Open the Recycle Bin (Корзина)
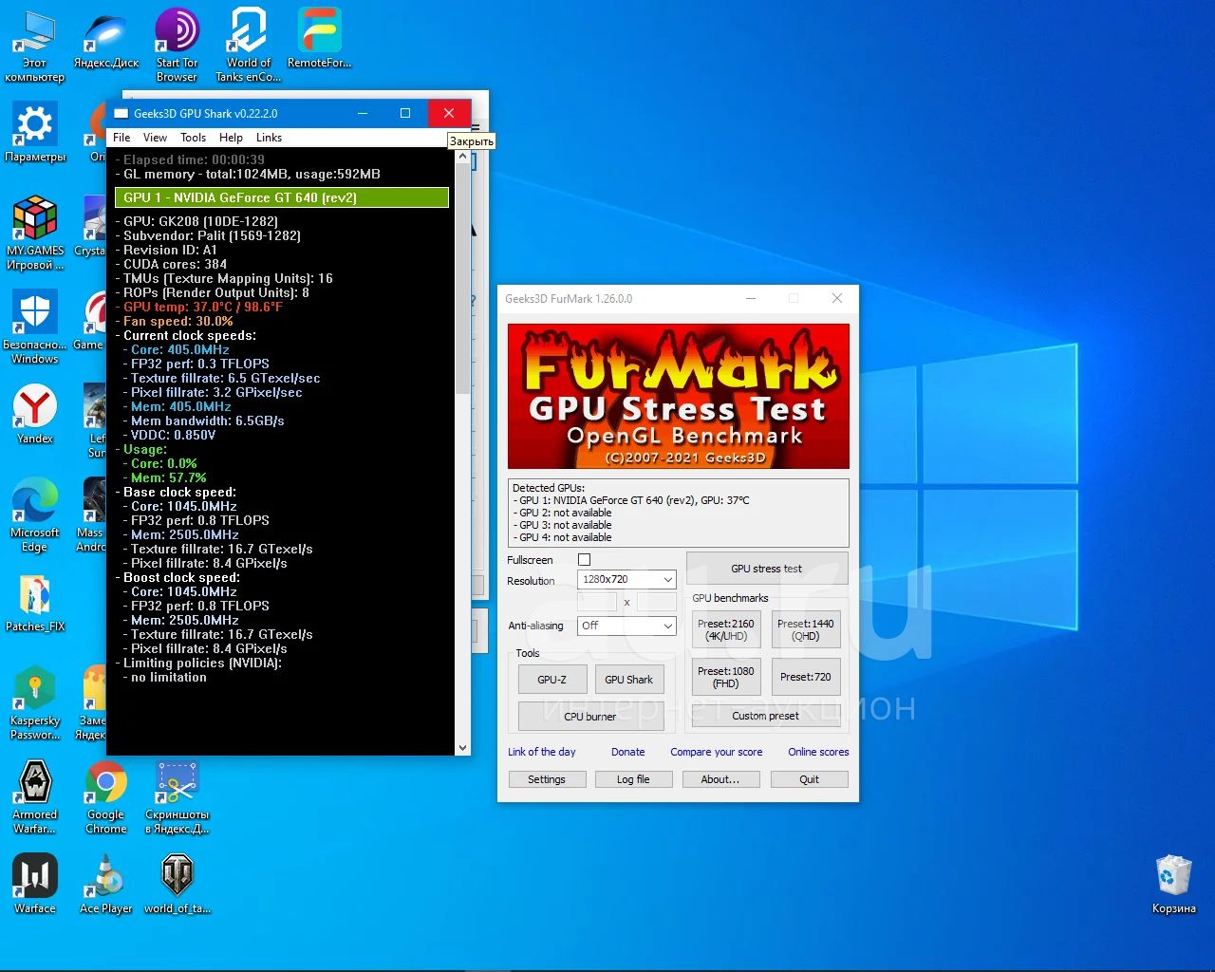1215x972 pixels. pyautogui.click(x=1174, y=885)
